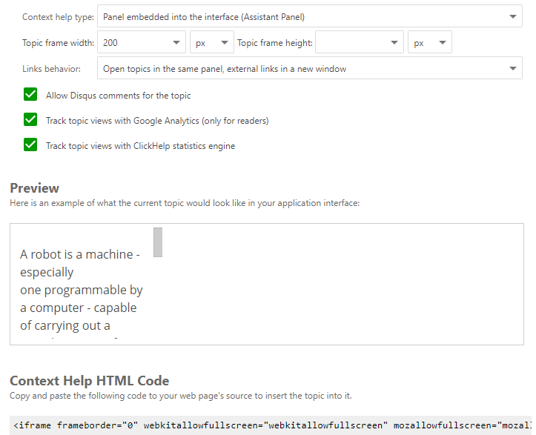Screen dimensions: 536x435
Task: Toggle Track topic views with Google Analytics checkbox
Action: point(30,119)
